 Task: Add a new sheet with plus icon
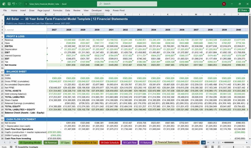point(213,142)
